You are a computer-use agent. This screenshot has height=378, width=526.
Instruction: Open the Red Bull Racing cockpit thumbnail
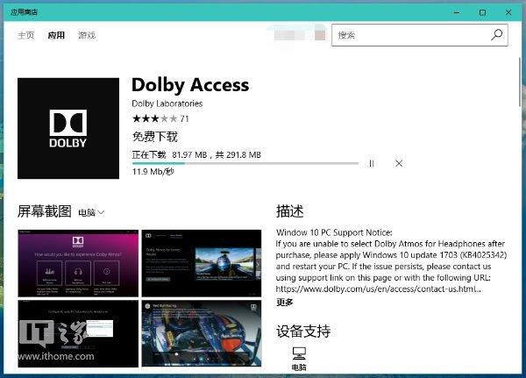click(202, 333)
